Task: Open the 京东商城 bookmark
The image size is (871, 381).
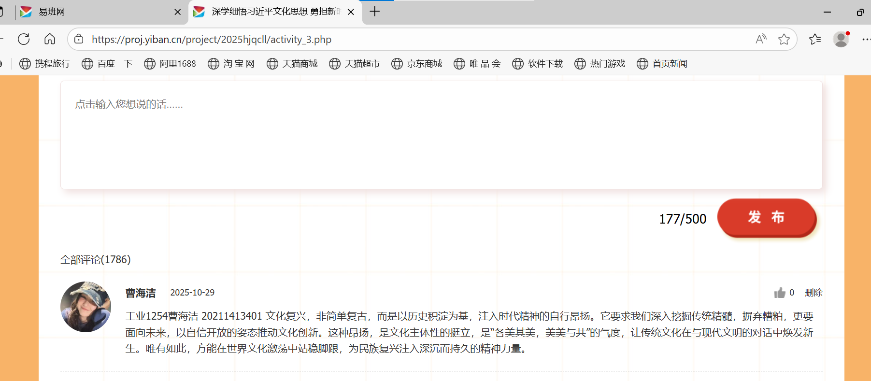Action: (x=416, y=64)
